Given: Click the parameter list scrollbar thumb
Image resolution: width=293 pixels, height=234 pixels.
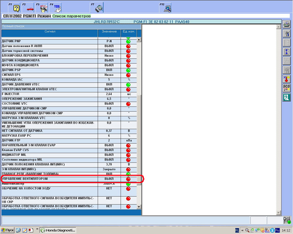Looking at the screenshot, I should point(139,140).
